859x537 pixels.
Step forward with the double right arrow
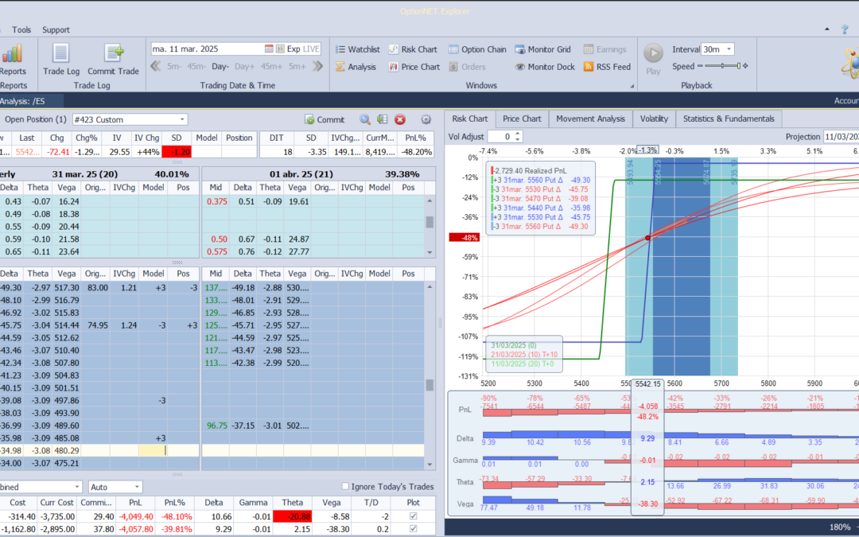click(317, 66)
